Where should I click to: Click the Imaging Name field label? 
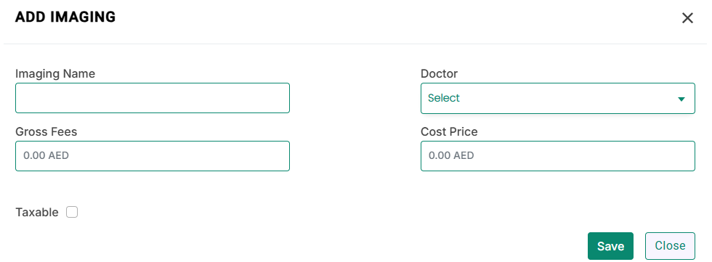(x=55, y=74)
